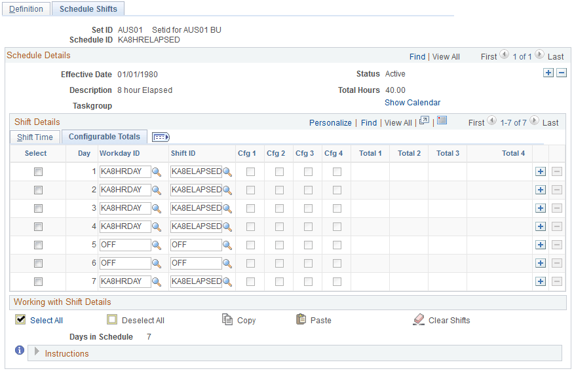Click the Select All link
574x371 pixels.
pos(47,321)
